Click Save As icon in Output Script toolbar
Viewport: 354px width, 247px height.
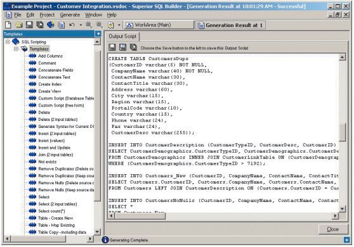coord(122,47)
